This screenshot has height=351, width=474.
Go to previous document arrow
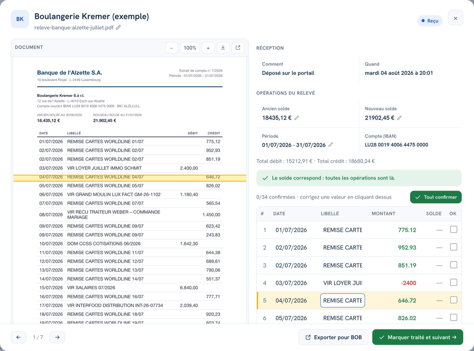[18, 337]
